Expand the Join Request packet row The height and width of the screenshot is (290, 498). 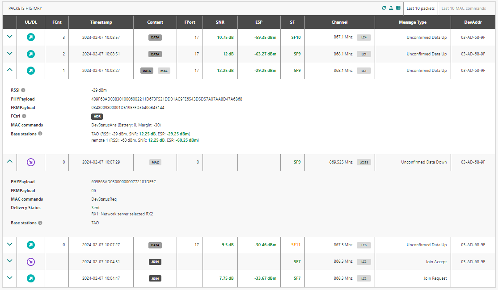click(10, 278)
